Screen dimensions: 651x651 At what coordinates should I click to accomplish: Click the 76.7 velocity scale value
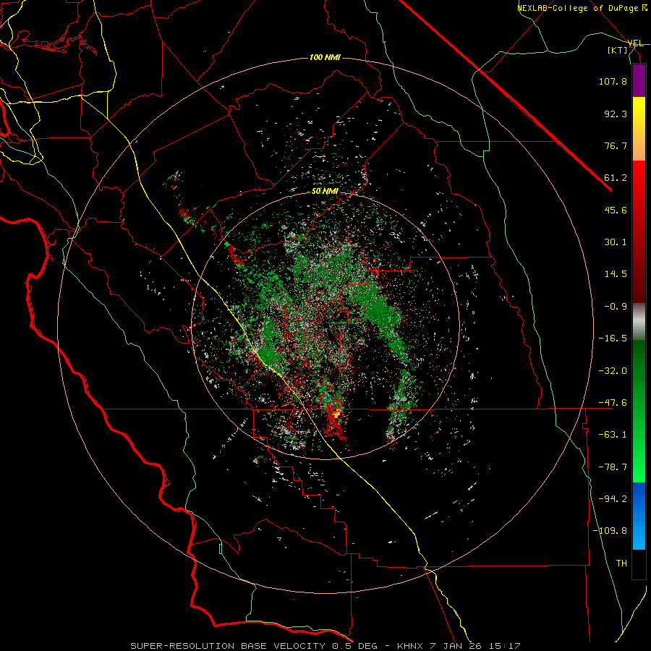click(x=616, y=145)
